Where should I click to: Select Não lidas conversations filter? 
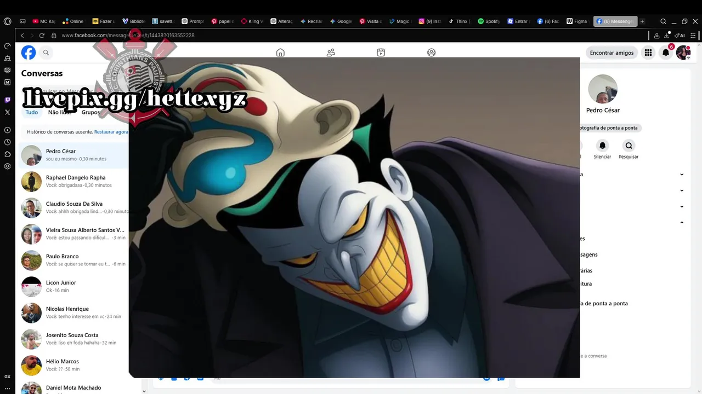pos(60,112)
